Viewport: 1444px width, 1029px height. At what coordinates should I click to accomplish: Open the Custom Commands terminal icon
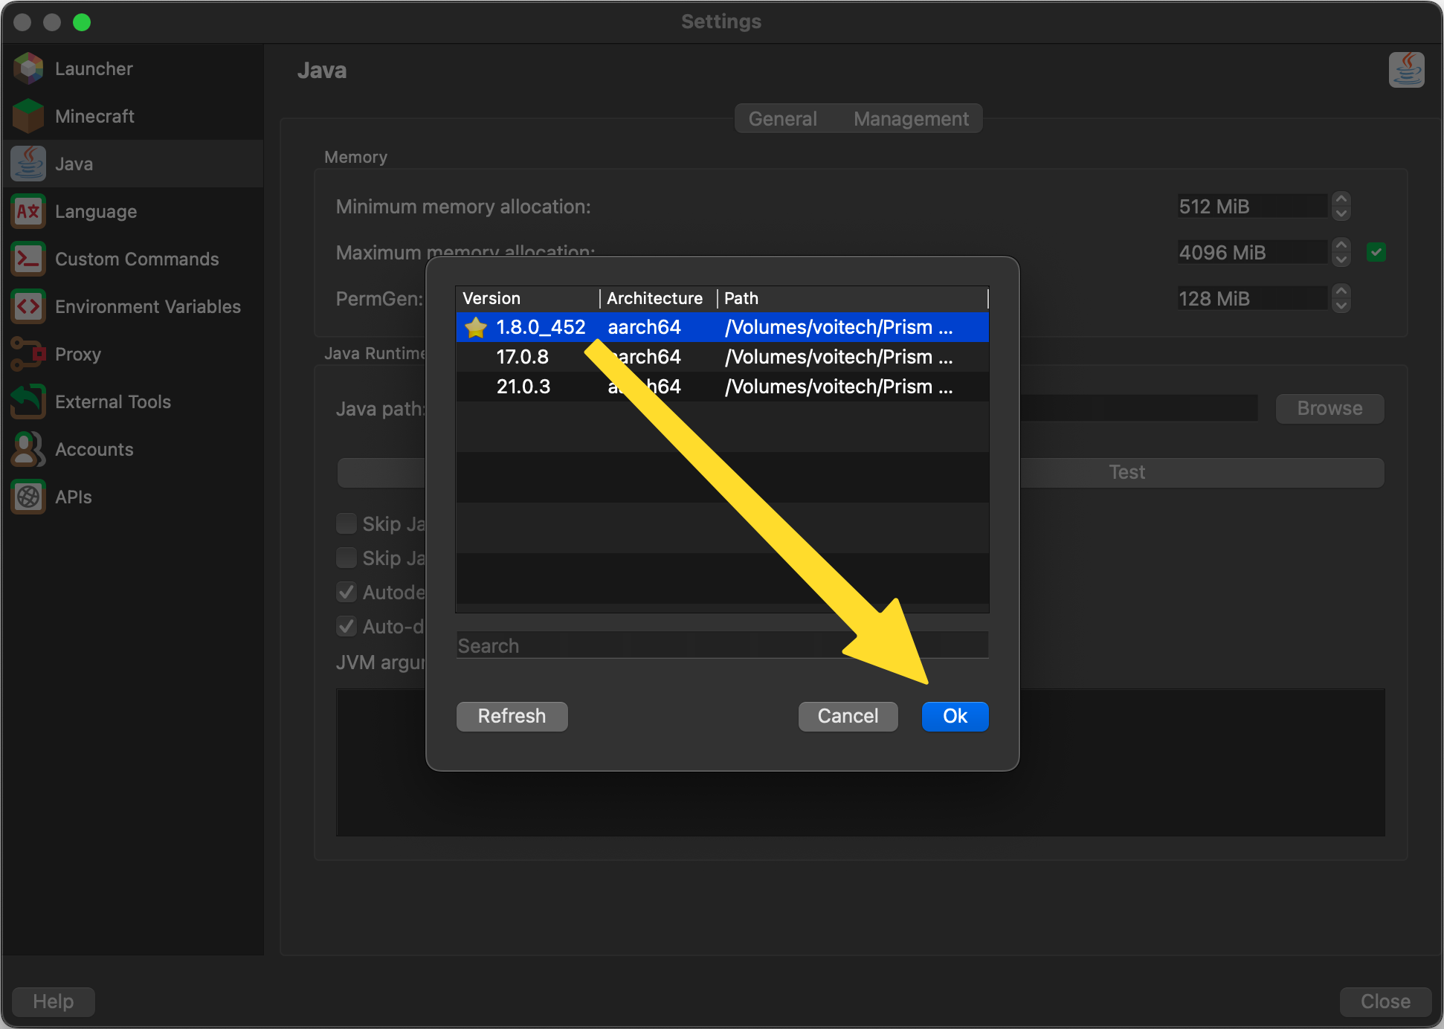28,259
